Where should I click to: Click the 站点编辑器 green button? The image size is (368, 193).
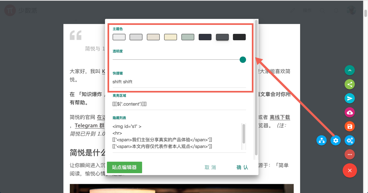coord(124,167)
